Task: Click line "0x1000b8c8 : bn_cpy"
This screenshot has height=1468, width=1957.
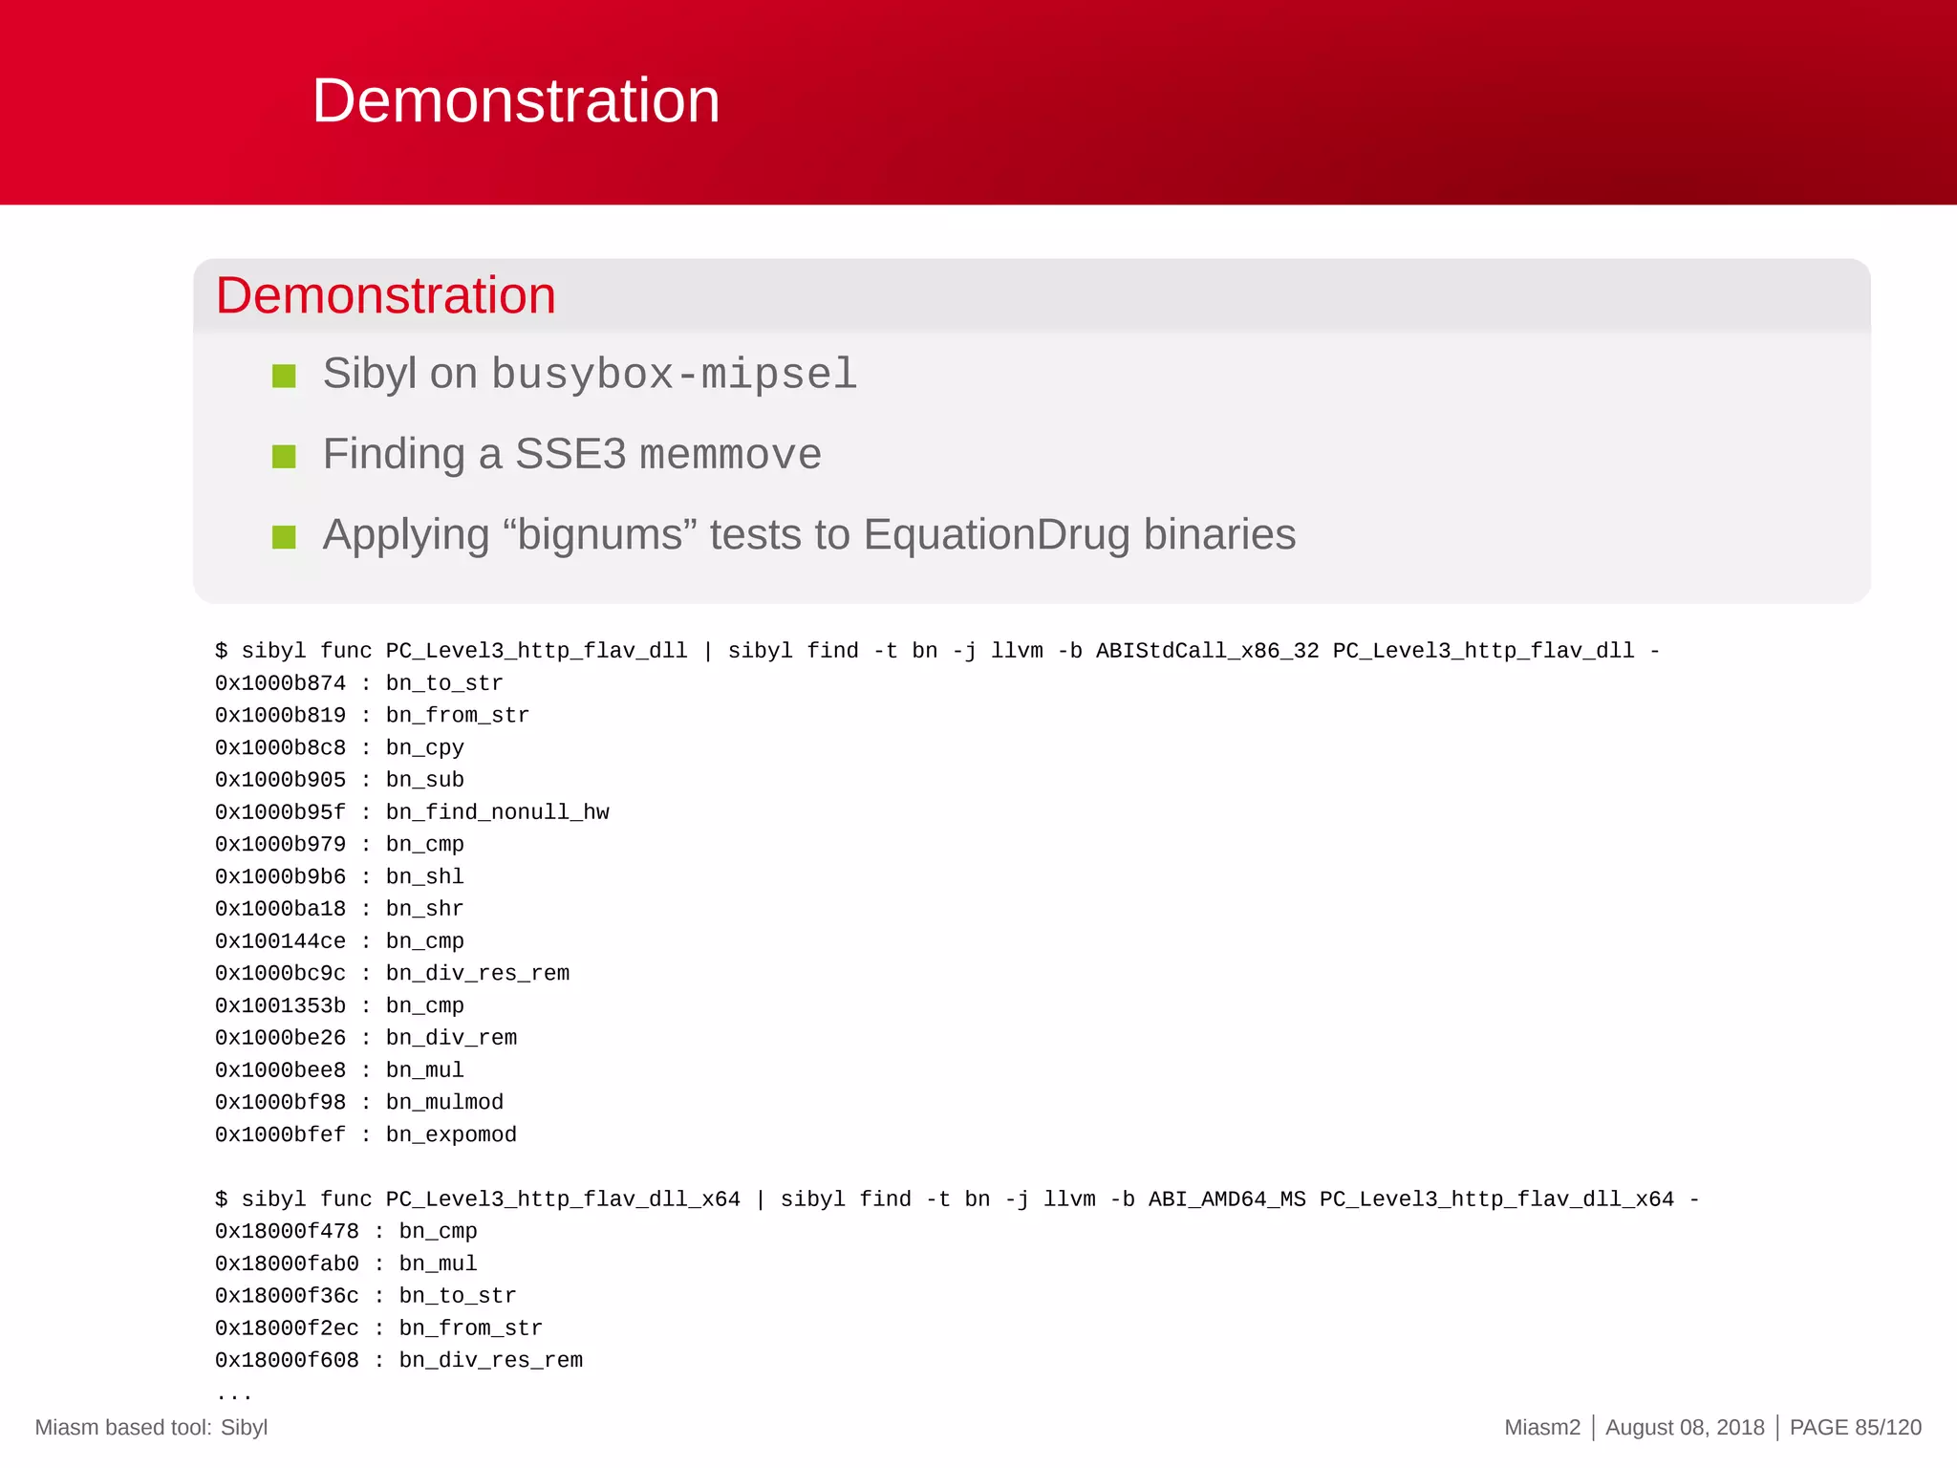Action: (339, 747)
